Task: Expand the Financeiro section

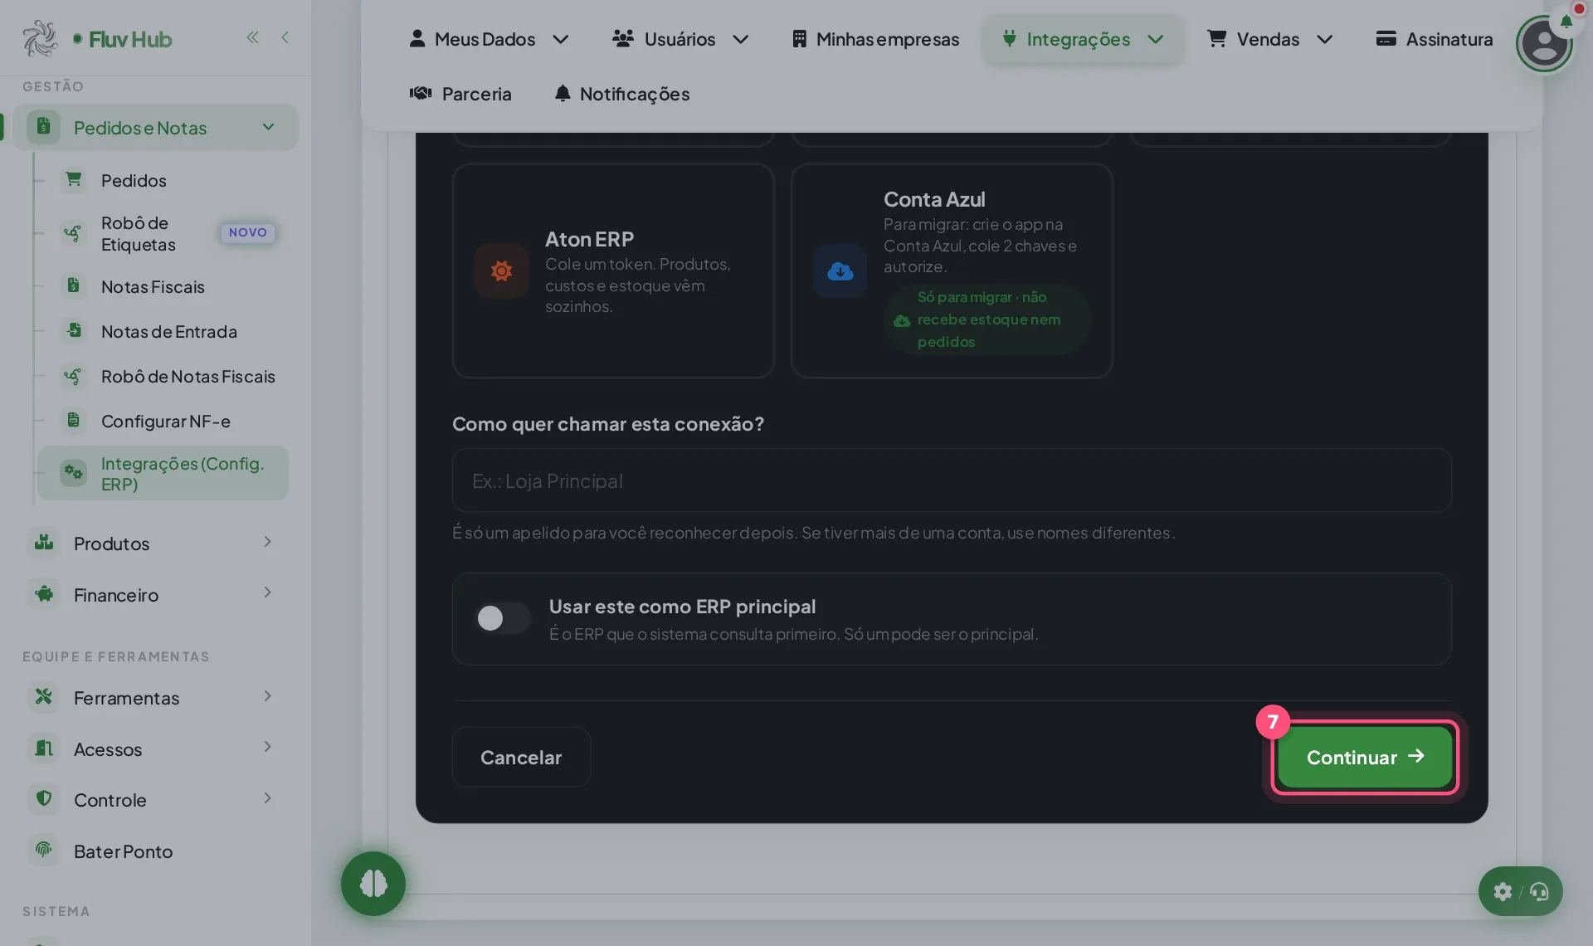Action: 155,595
